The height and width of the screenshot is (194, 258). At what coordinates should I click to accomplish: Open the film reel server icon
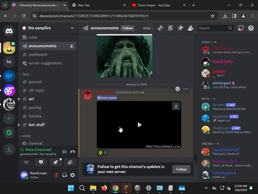(9, 90)
